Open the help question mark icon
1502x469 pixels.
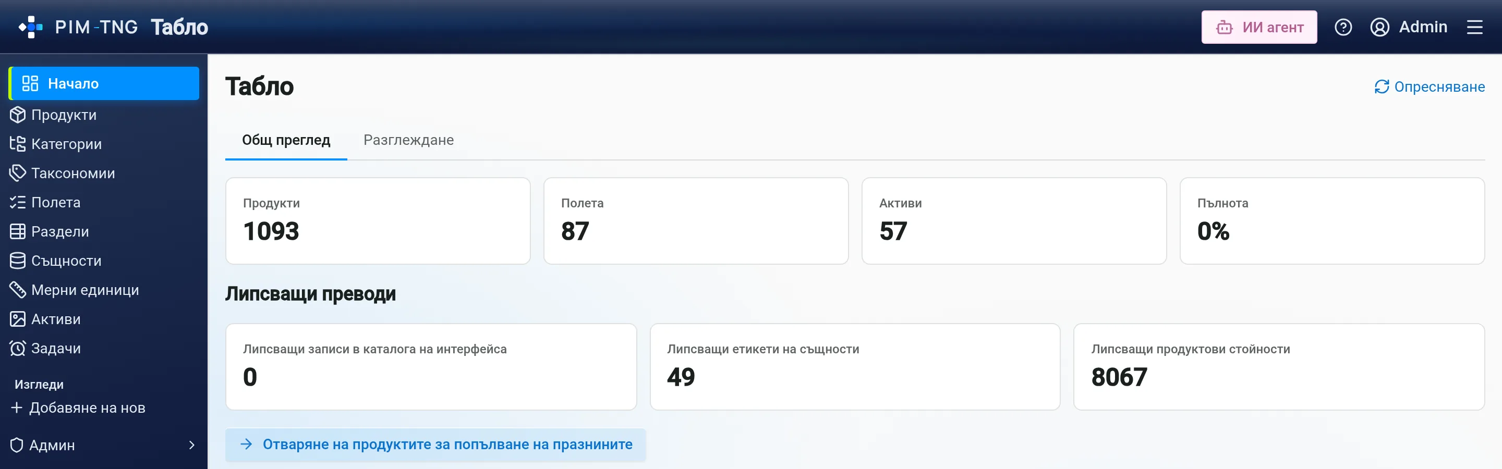1343,27
